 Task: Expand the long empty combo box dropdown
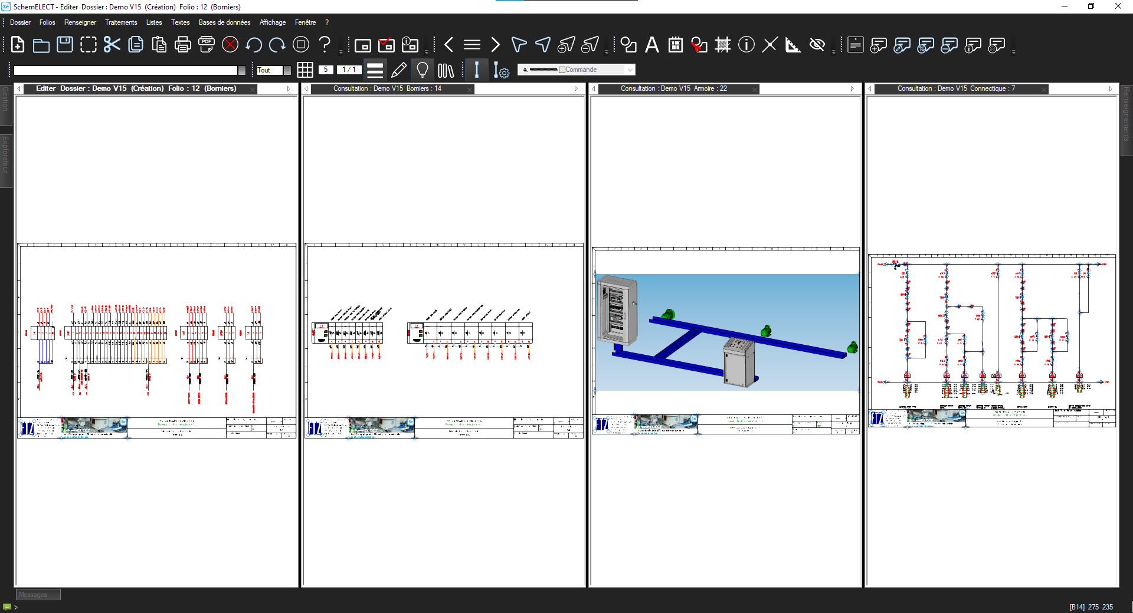pos(241,70)
